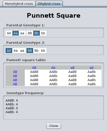Select the first-row AaBb table cell
The image size is (107, 131).
point(92,72)
